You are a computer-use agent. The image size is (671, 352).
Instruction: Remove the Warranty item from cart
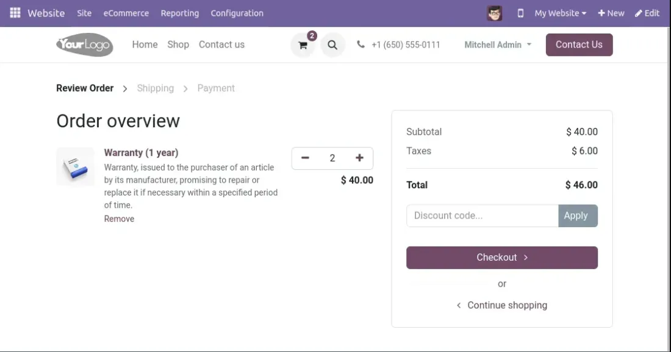pos(119,219)
